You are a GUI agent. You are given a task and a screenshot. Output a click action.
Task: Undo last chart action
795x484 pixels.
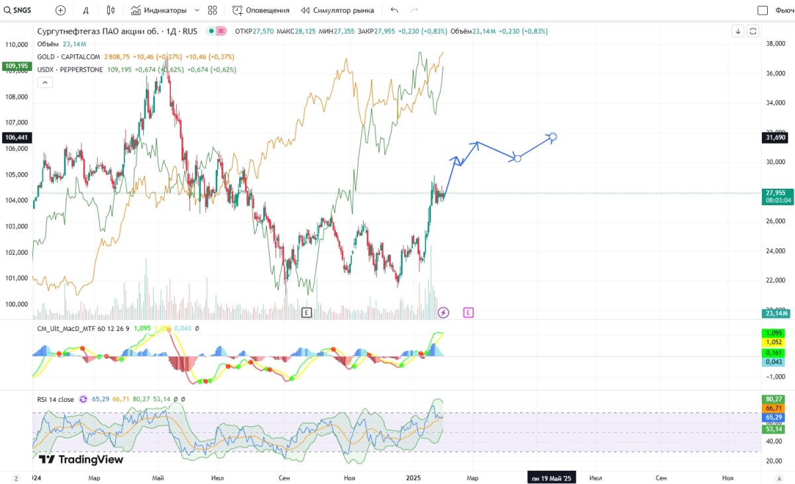coord(395,10)
